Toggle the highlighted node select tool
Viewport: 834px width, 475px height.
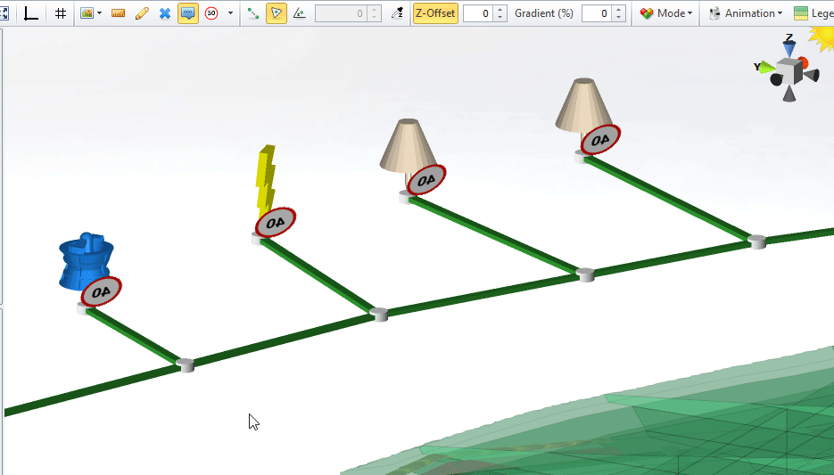tap(276, 13)
